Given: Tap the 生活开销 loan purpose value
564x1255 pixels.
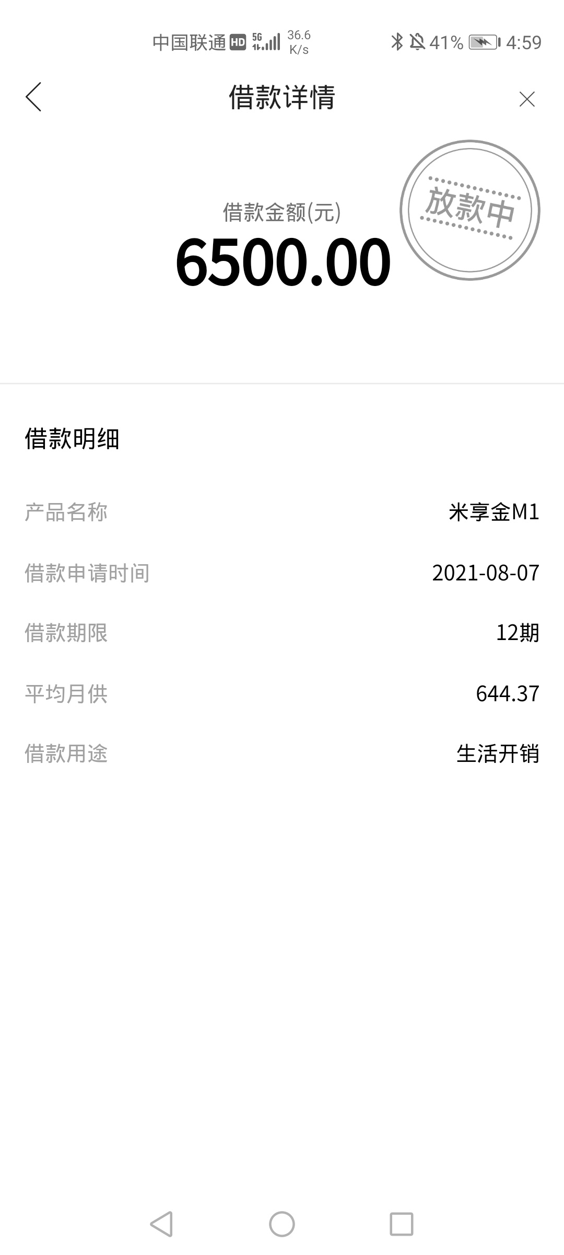Looking at the screenshot, I should click(498, 754).
